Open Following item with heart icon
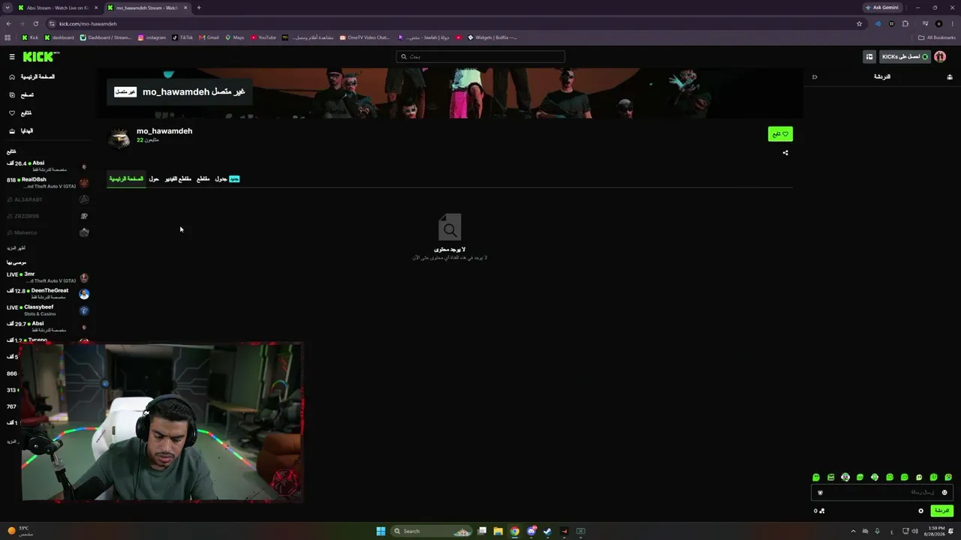 [x=20, y=113]
